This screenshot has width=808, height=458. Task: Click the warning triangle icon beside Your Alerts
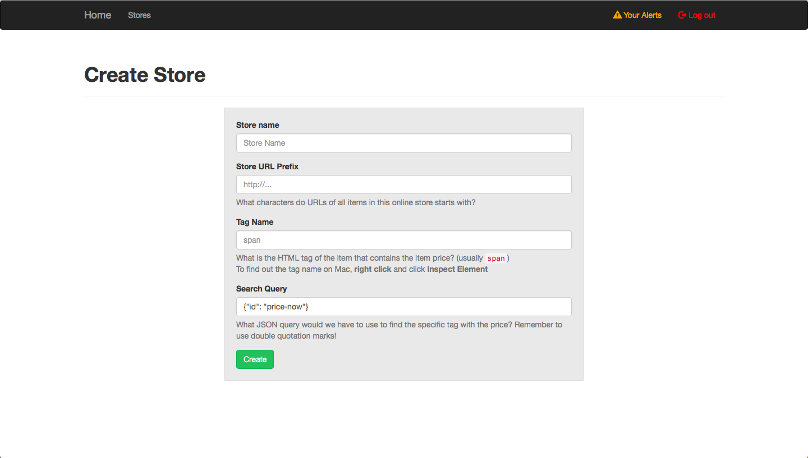coord(617,15)
